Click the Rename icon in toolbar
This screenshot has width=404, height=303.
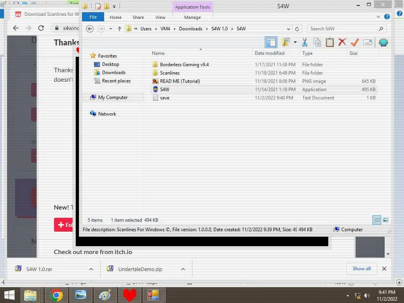[368, 42]
